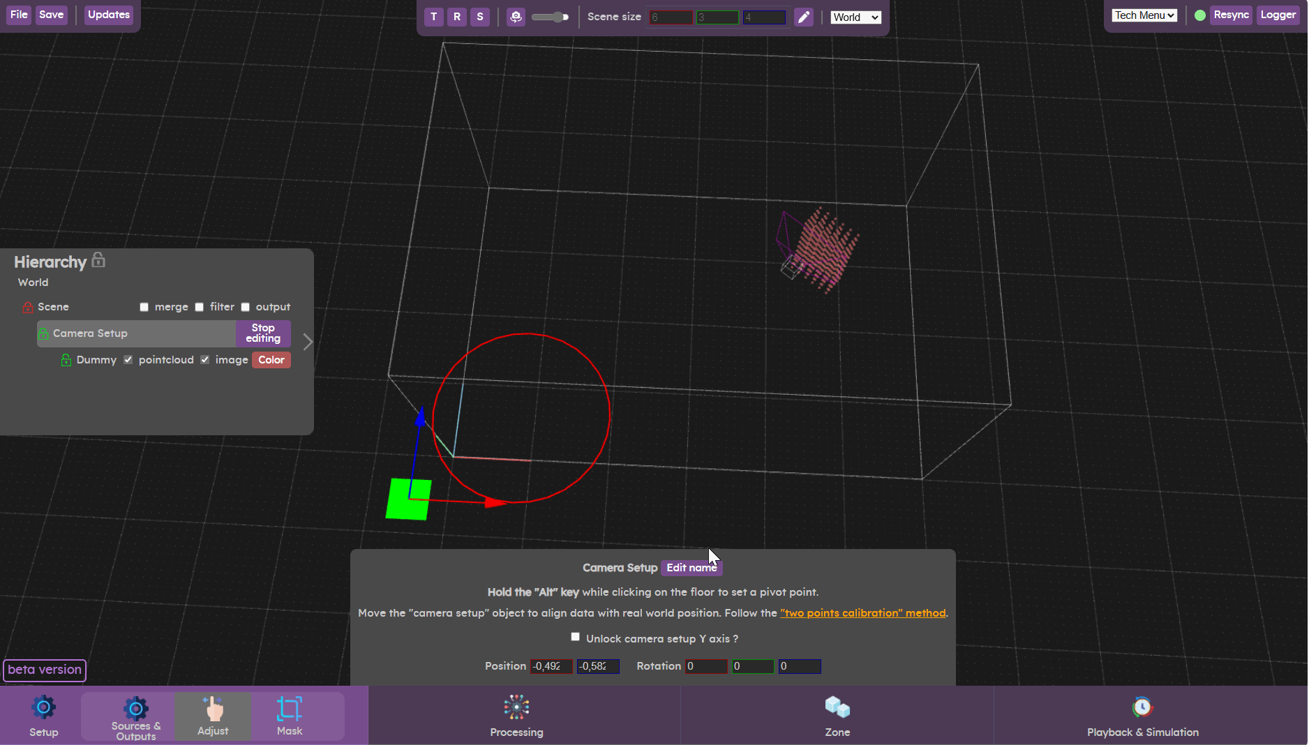Image resolution: width=1309 pixels, height=745 pixels.
Task: Click the green lock on Camera Setup
Action: [43, 333]
